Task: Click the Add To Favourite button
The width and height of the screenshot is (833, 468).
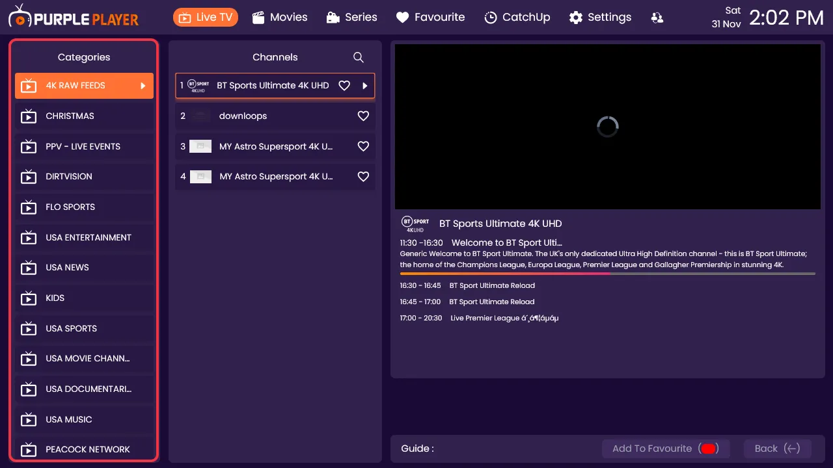Action: [x=666, y=448]
